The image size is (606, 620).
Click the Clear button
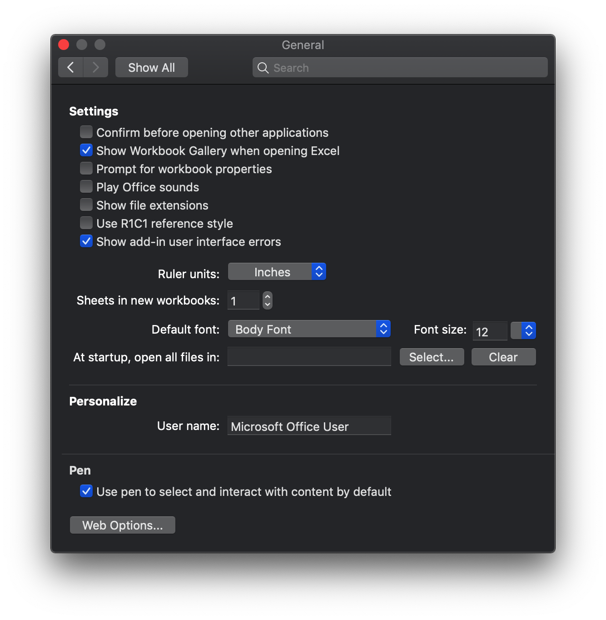503,357
